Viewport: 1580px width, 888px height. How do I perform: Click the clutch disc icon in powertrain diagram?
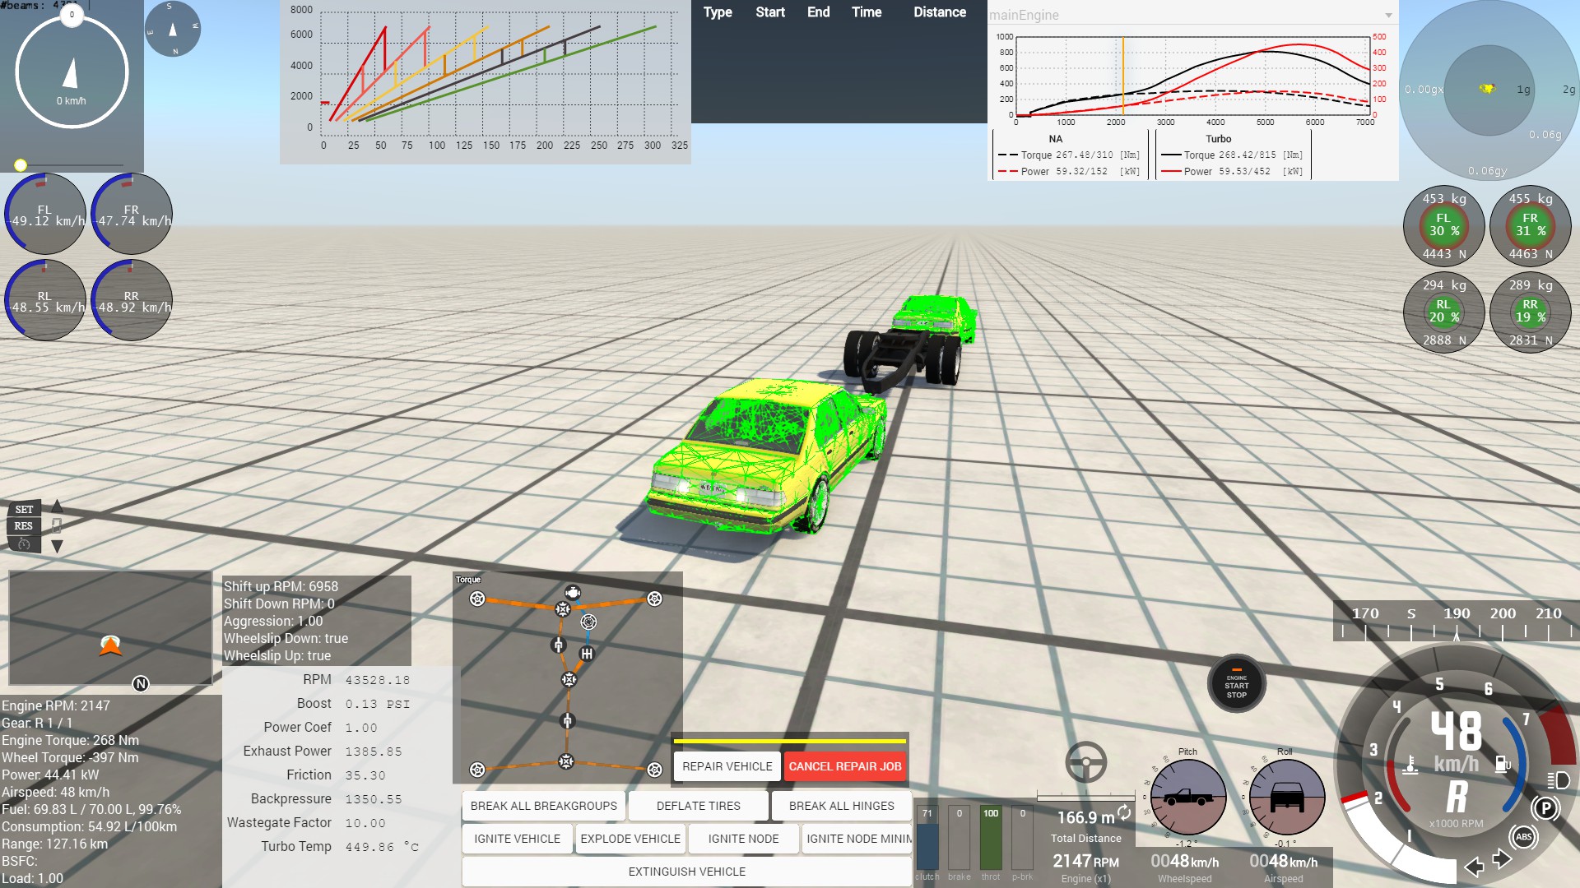588,622
